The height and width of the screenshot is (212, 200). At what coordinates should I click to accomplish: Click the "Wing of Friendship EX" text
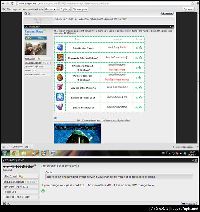pos(83,108)
